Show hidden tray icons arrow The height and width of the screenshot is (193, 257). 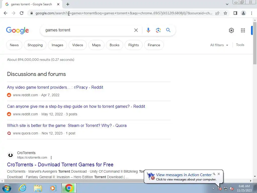click(213, 188)
